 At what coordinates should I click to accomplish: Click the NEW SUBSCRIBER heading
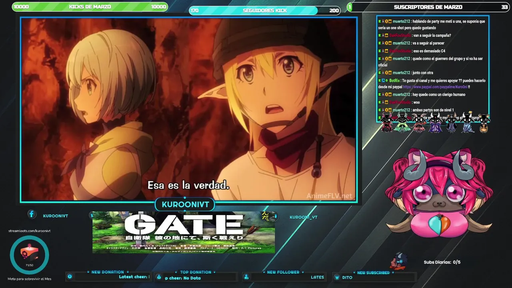coord(373,272)
